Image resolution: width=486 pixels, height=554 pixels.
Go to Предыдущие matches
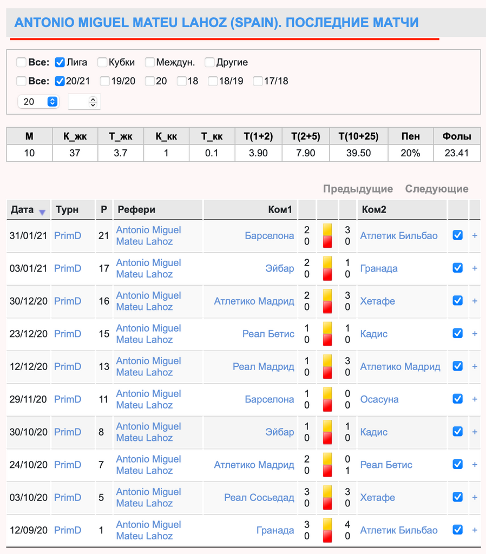pyautogui.click(x=358, y=189)
